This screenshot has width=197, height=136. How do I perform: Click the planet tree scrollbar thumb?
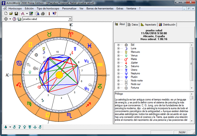[191, 64]
